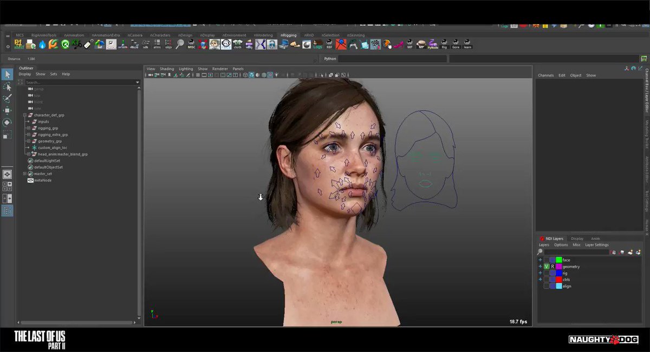Click the objs shelf icon

pyautogui.click(x=168, y=45)
